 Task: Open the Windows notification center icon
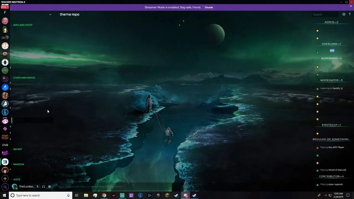(x=348, y=195)
